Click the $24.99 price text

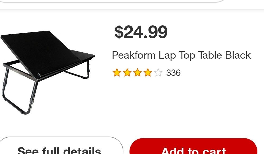141,32
